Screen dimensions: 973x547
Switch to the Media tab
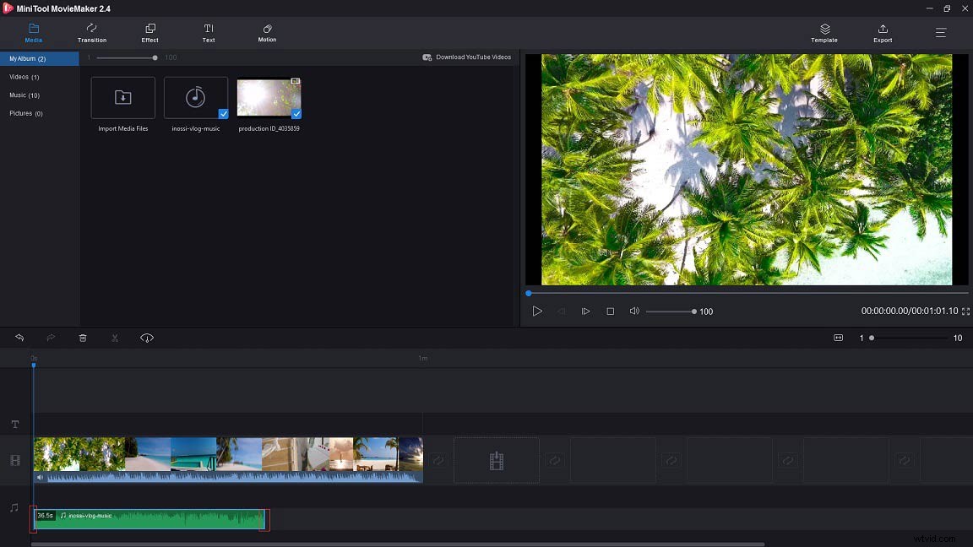(33, 34)
